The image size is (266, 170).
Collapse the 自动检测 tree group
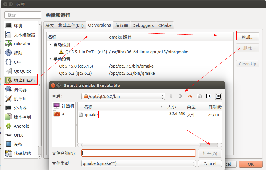(50, 44)
